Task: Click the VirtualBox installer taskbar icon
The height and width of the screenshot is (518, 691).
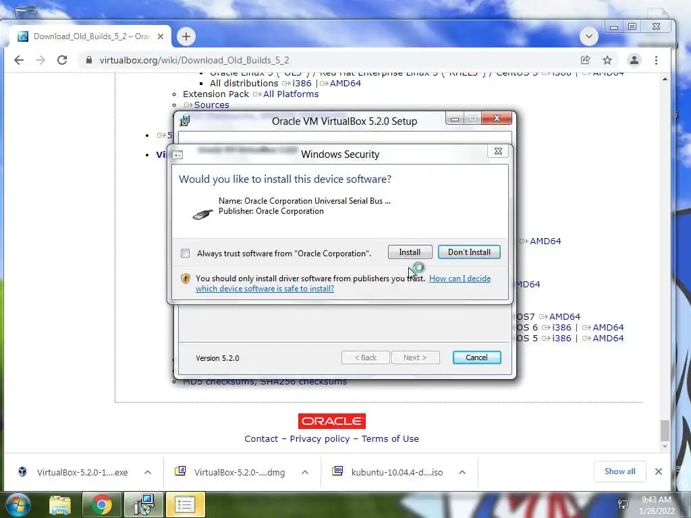Action: (144, 505)
